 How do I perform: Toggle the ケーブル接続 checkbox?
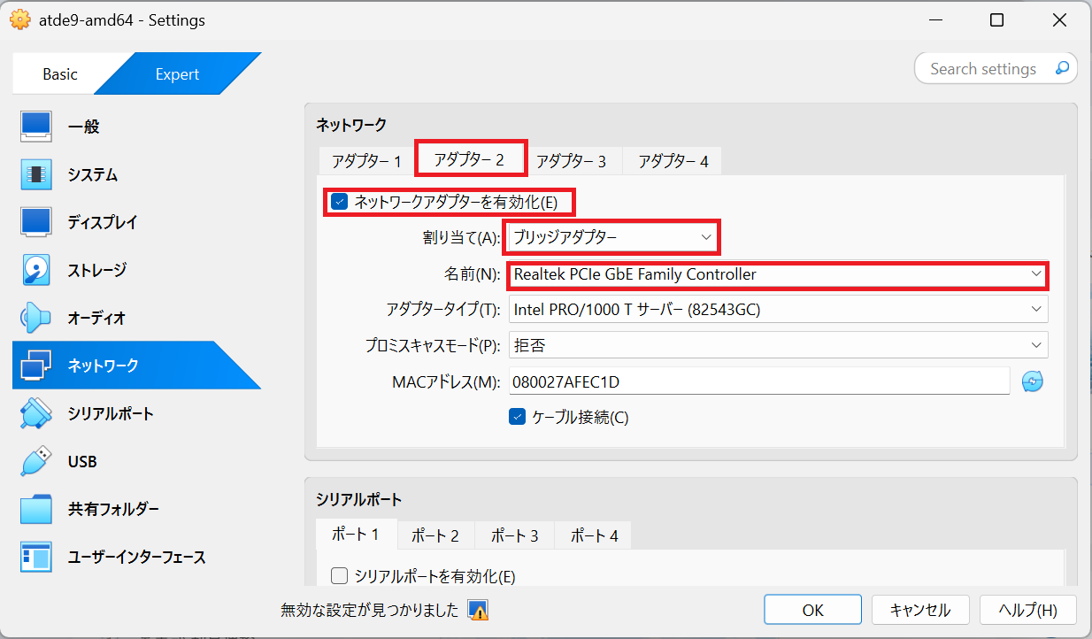click(x=518, y=417)
